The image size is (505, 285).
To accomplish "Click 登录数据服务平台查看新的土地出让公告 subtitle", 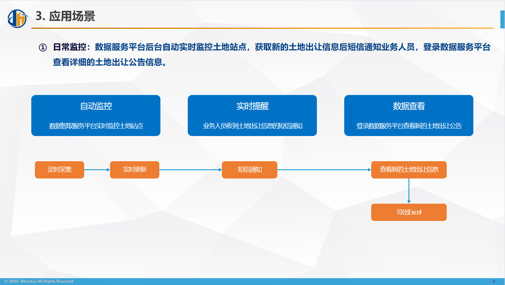I will tap(409, 126).
